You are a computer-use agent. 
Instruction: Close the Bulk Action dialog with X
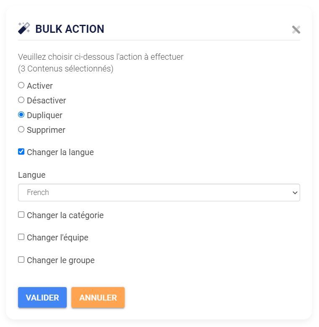pyautogui.click(x=296, y=29)
